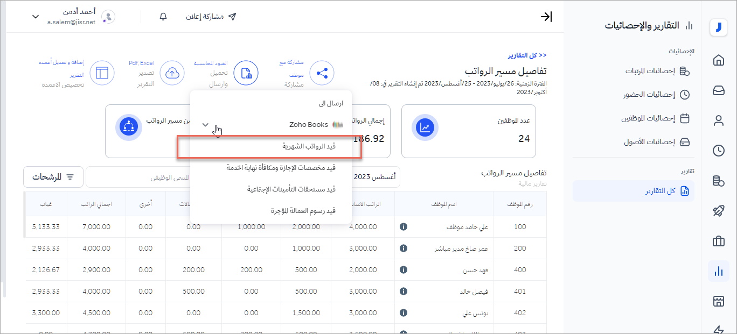Image resolution: width=737 pixels, height=334 pixels.
Task: Click the export report cloud icon
Action: tap(172, 73)
